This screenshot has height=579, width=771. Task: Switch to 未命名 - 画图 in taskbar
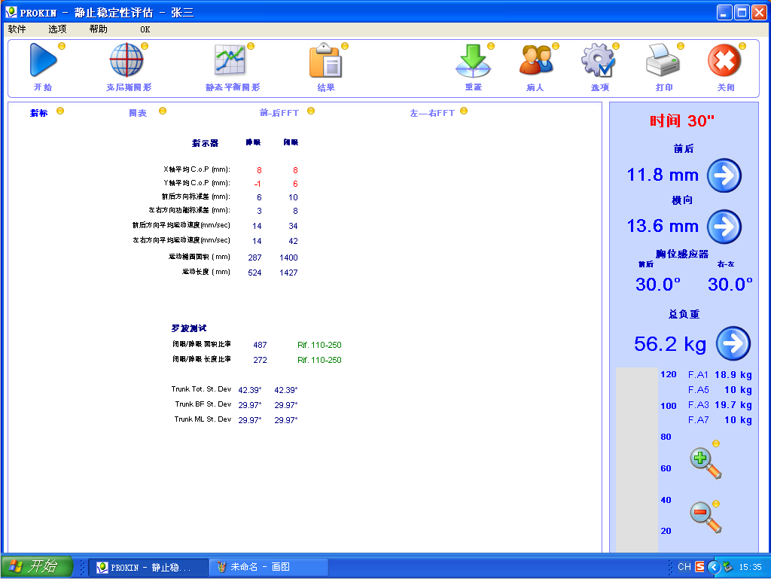click(268, 567)
